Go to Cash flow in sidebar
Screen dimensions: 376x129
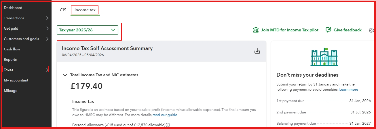12,49
